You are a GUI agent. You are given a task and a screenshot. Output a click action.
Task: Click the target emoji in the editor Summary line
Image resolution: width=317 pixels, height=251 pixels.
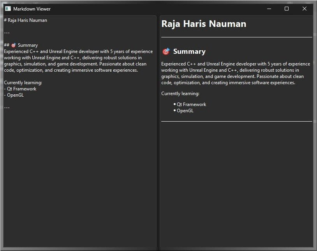(x=13, y=45)
